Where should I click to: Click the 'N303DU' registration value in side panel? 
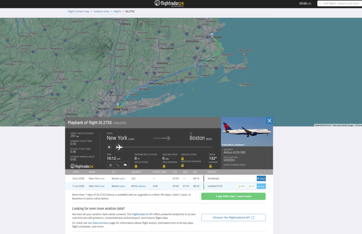coord(229,160)
